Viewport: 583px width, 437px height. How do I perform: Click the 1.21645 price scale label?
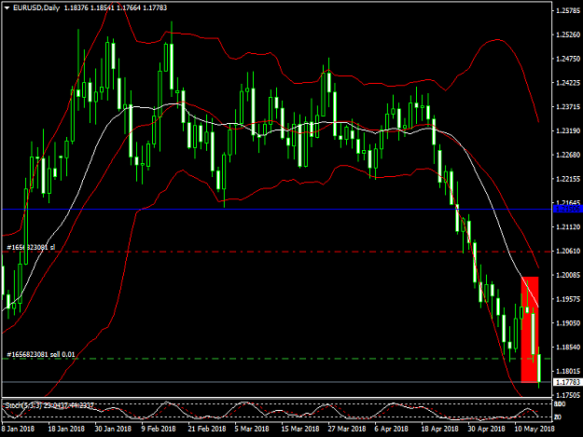click(568, 203)
